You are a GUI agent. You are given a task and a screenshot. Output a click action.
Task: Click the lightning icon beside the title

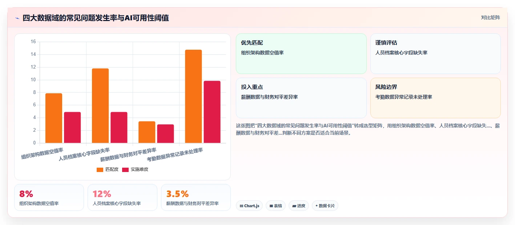coord(17,18)
